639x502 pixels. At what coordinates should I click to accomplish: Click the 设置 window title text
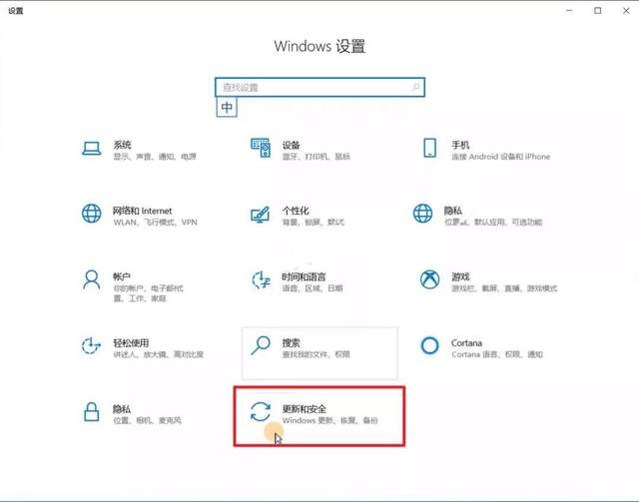[16, 11]
